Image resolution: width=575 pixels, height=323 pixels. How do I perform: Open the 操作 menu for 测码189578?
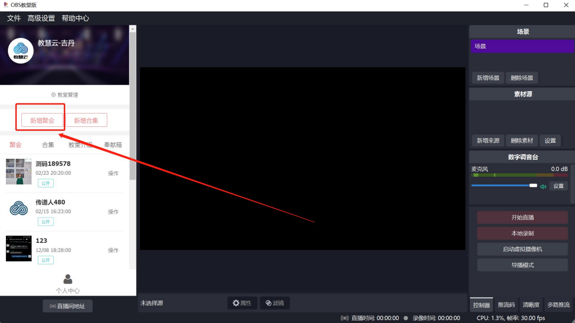pos(113,173)
